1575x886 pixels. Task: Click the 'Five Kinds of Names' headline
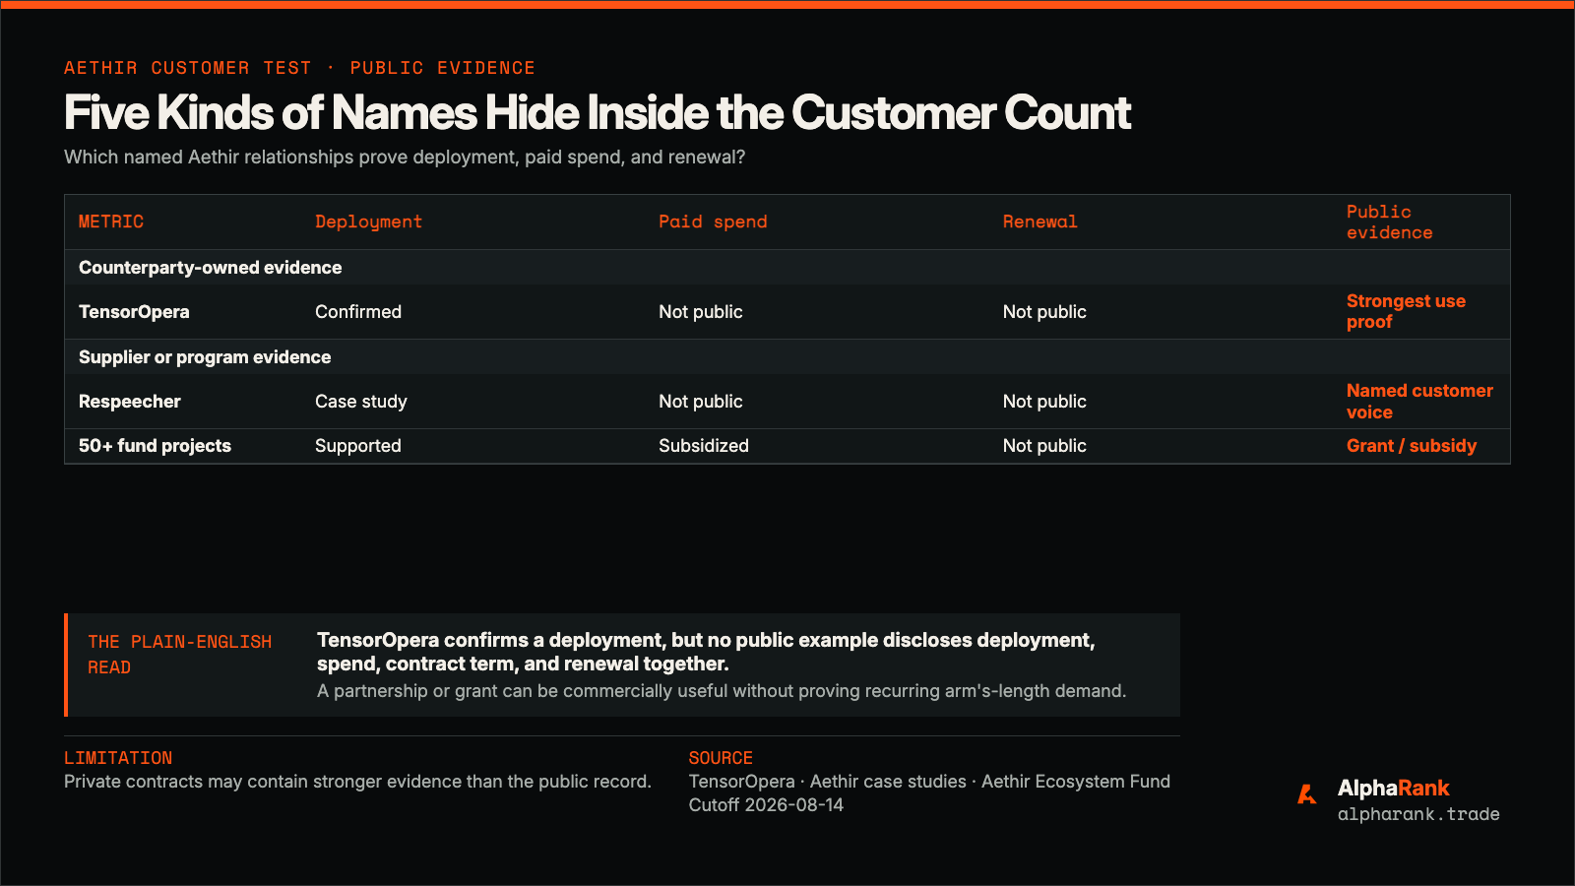click(x=598, y=113)
